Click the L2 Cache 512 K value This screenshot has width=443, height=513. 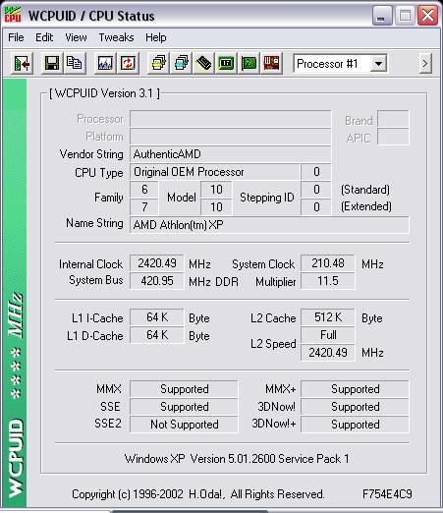pos(328,317)
